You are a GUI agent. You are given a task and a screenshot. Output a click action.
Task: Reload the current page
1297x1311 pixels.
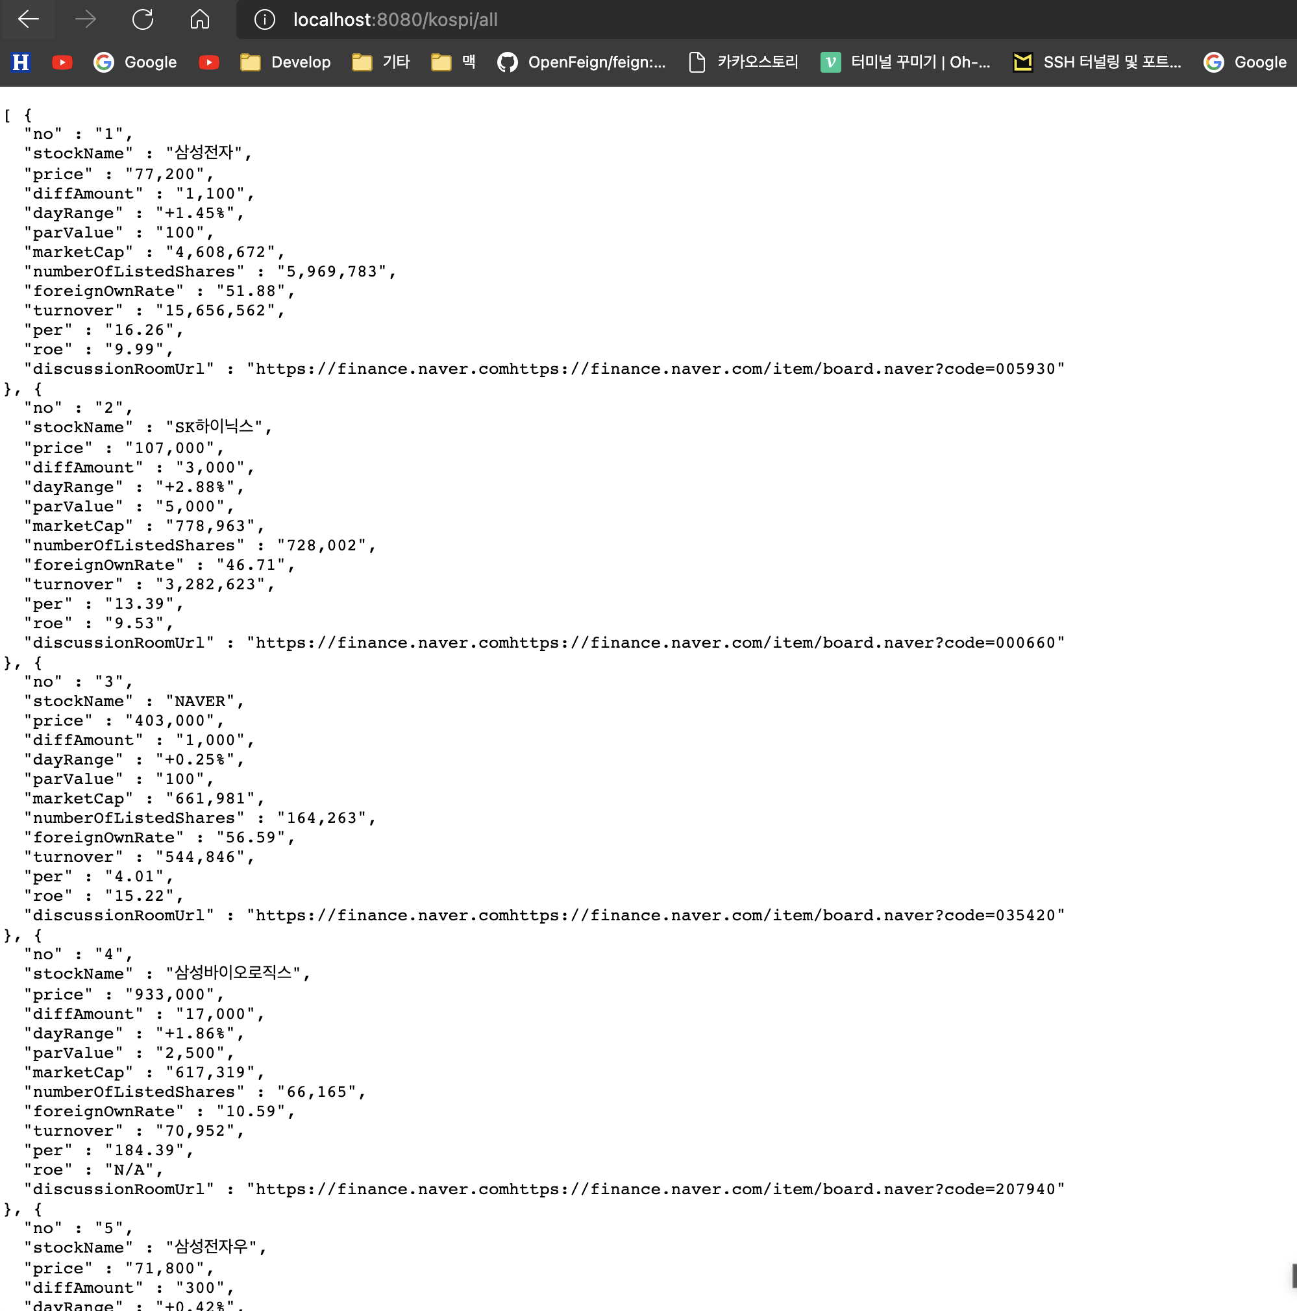[143, 19]
